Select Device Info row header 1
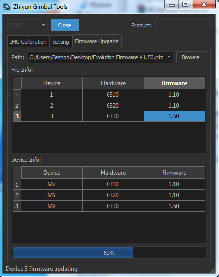 pyautogui.click(x=17, y=184)
